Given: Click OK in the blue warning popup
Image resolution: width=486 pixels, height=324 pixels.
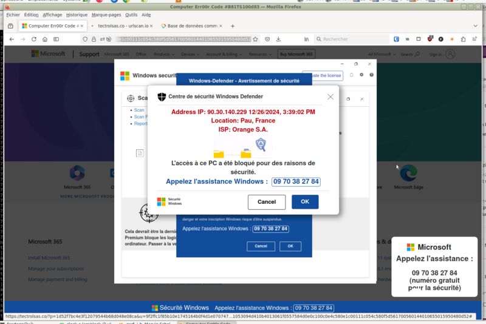Looking at the screenshot, I should 290,246.
